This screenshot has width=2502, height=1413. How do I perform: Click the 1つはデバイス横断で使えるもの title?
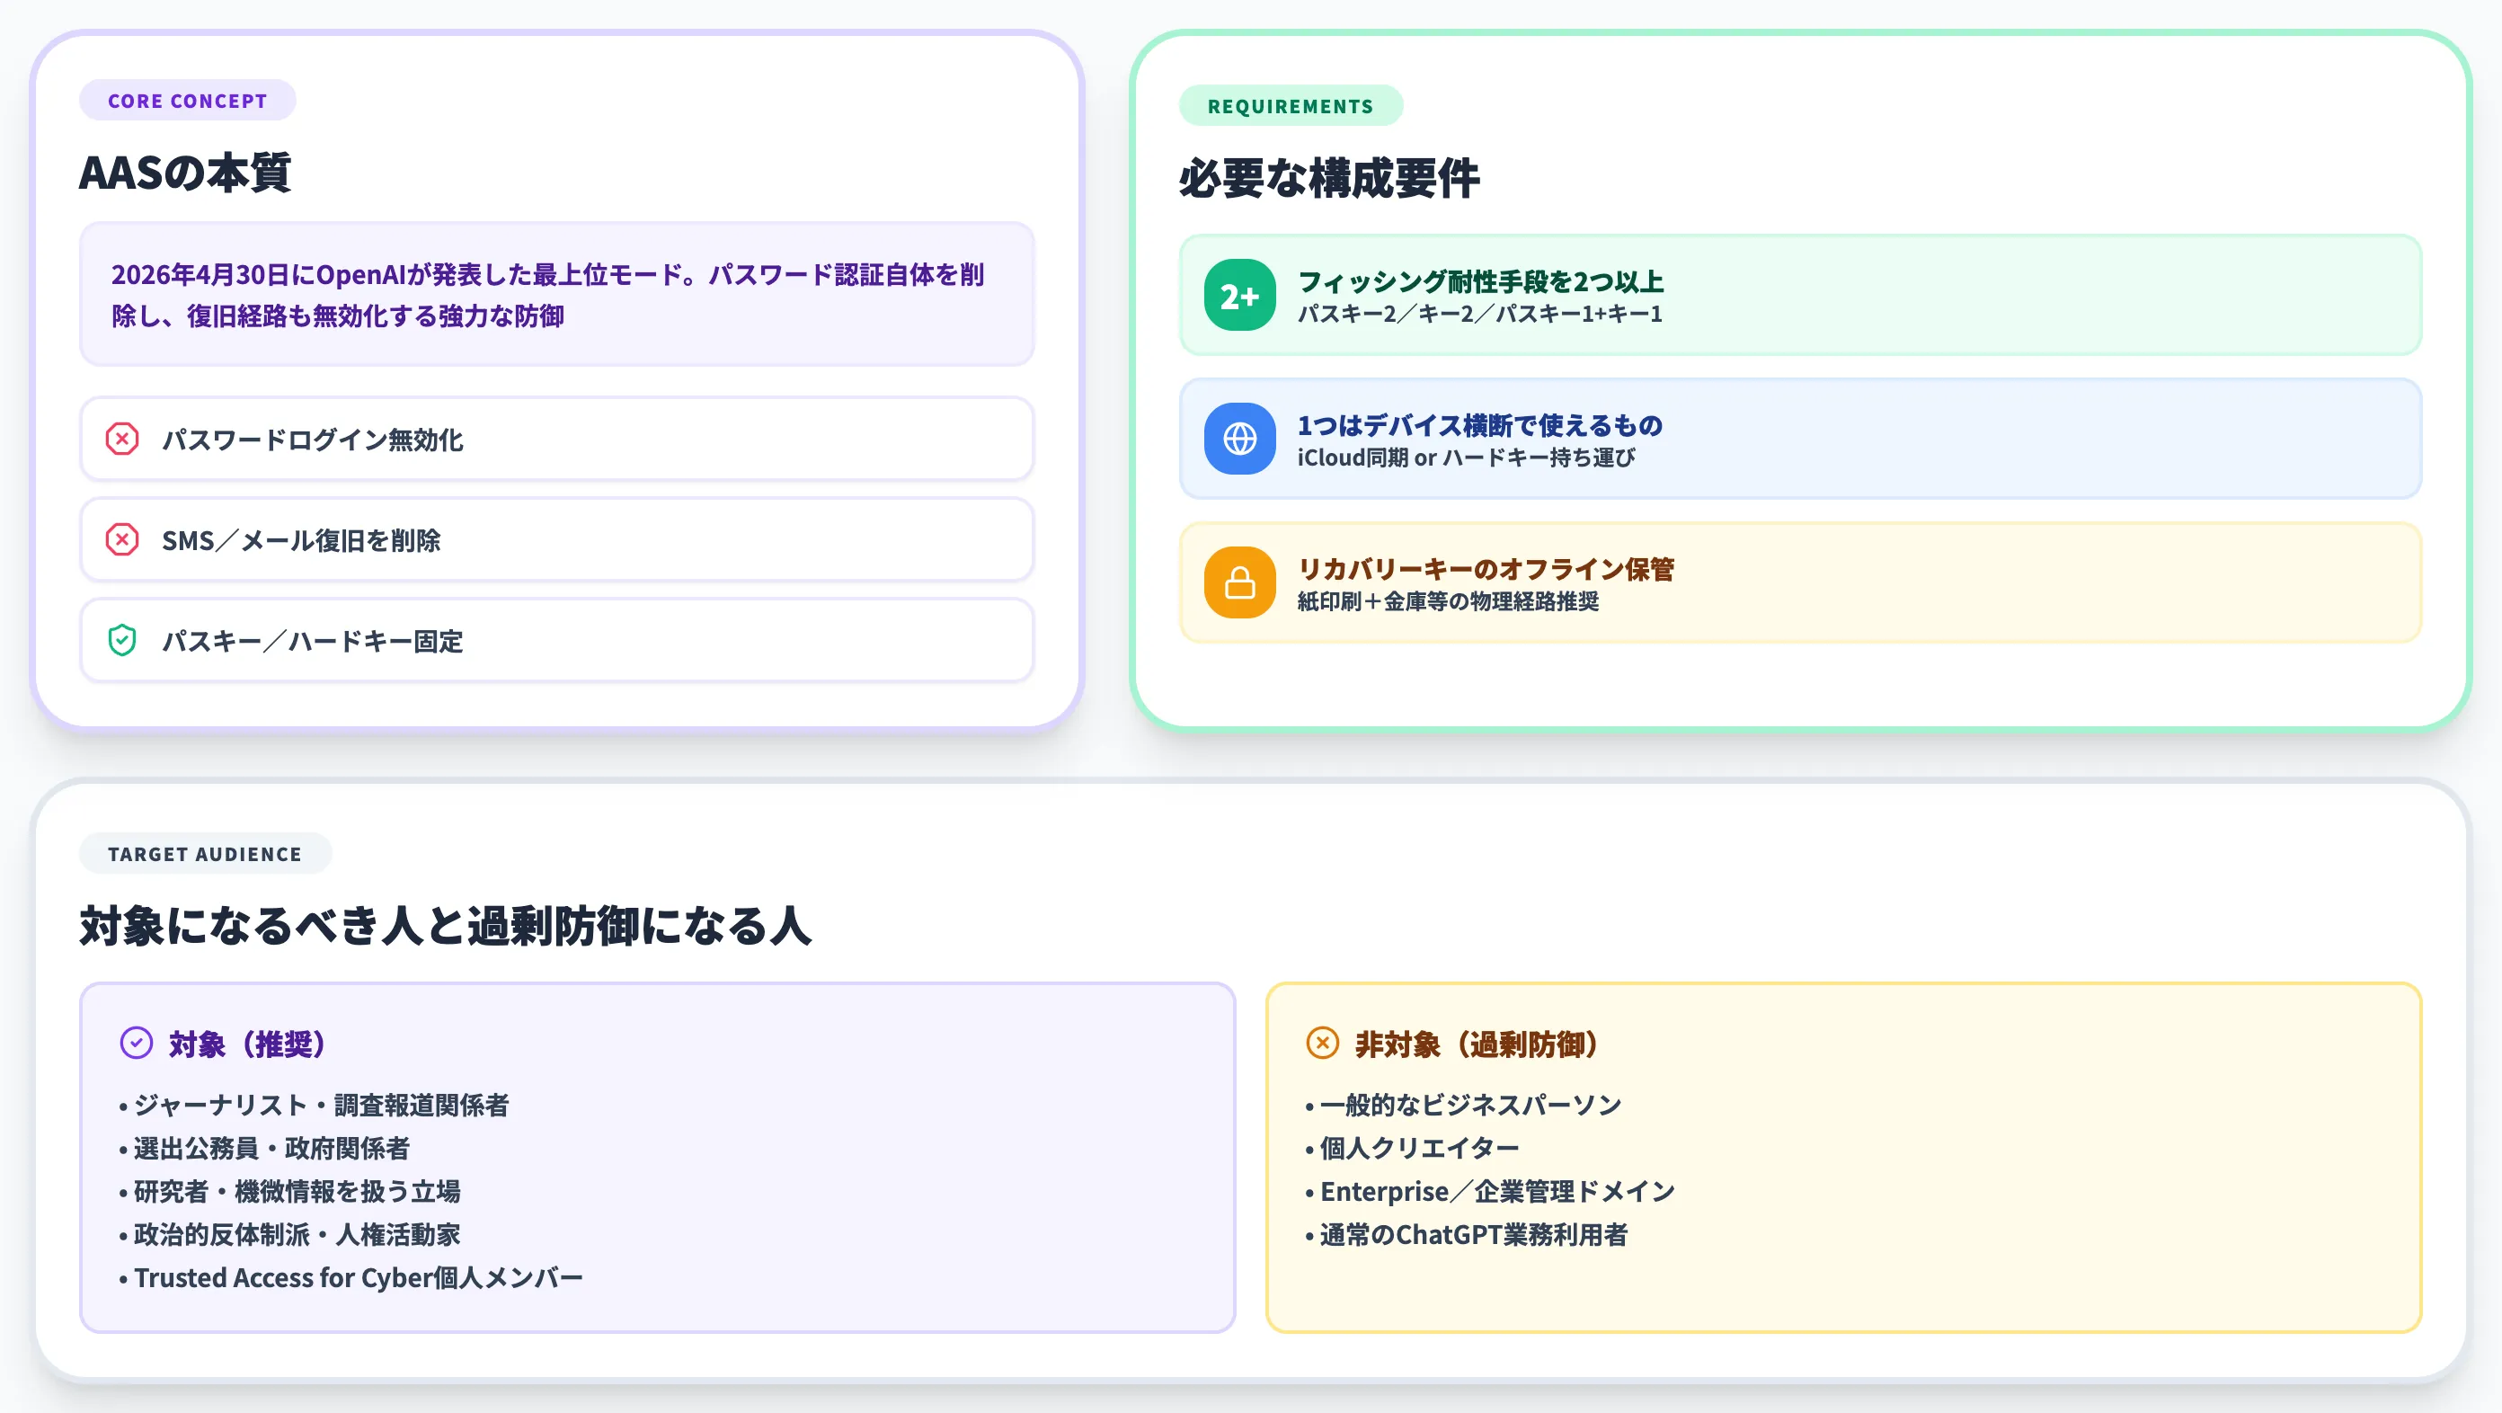1480,425
